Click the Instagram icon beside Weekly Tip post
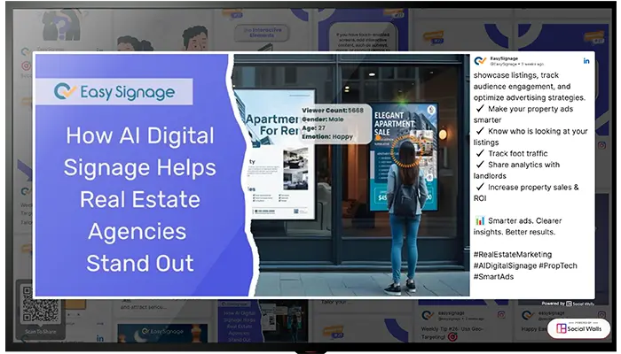 (x=501, y=314)
